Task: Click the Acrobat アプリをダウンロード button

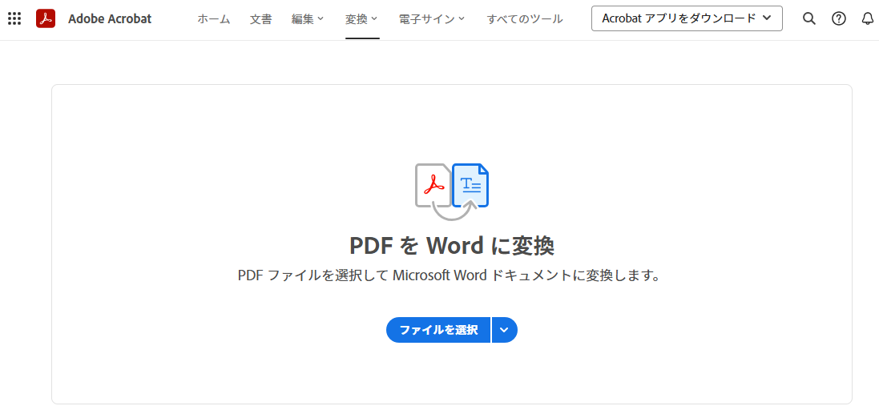Action: [x=687, y=18]
